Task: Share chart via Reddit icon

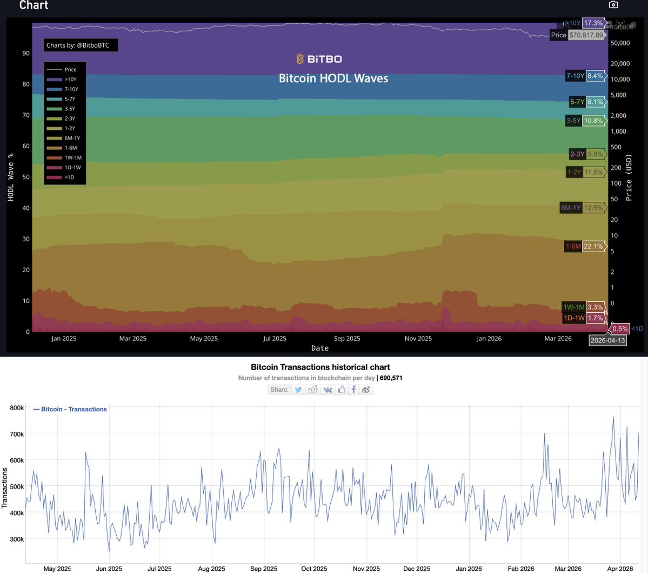Action: pos(313,390)
